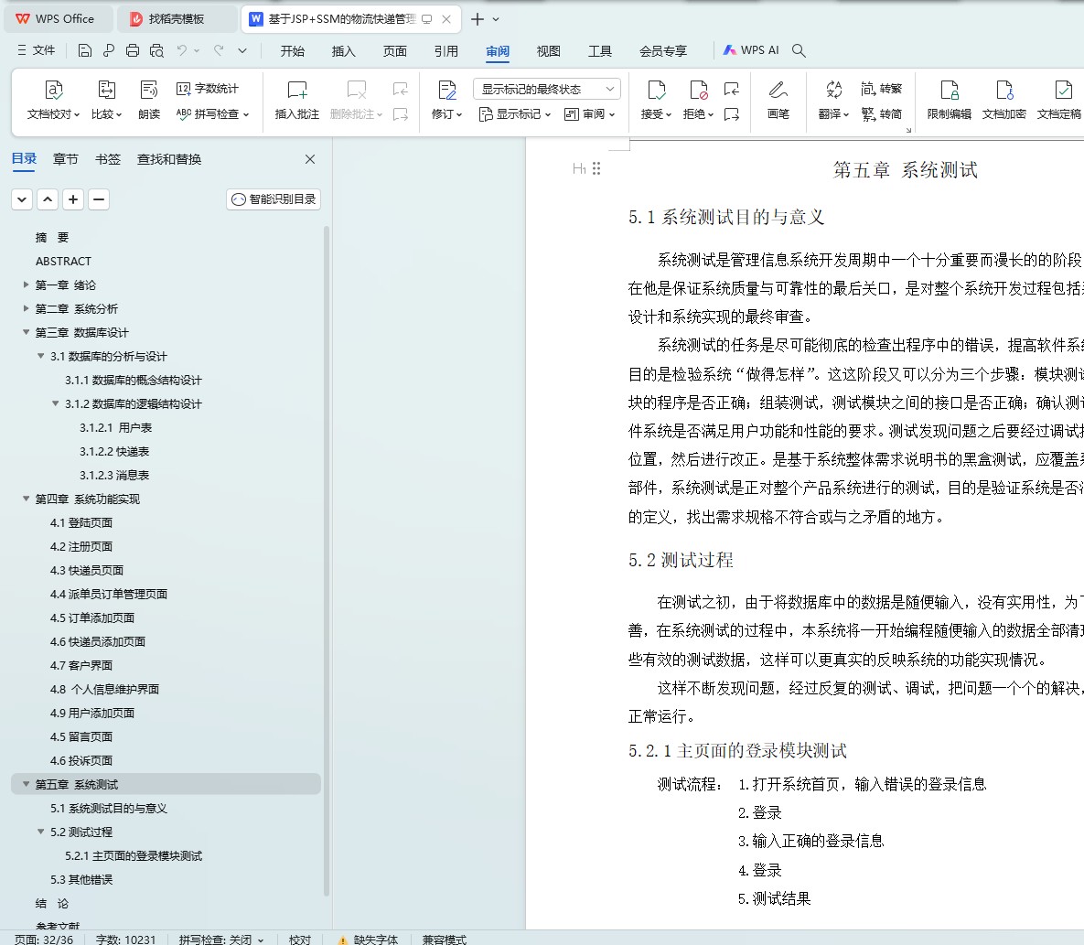Open the 文件 menu
The image size is (1084, 945).
pyautogui.click(x=36, y=50)
